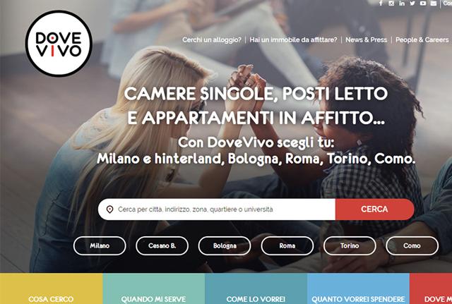Select the Milano city button
Screen dimensions: 452x304
pyautogui.click(x=100, y=246)
